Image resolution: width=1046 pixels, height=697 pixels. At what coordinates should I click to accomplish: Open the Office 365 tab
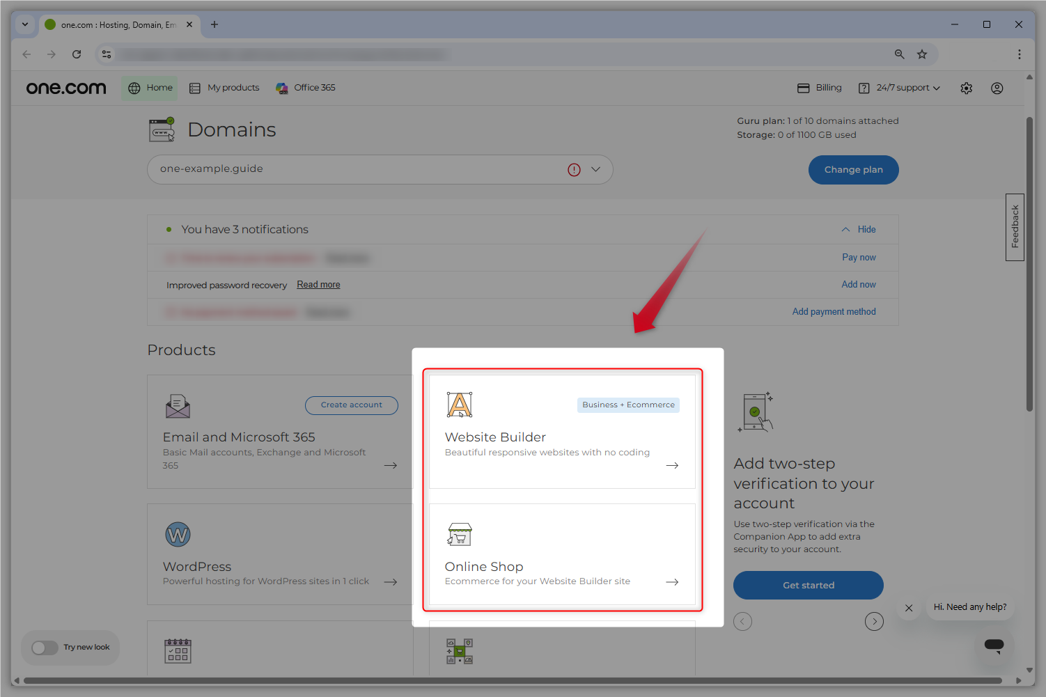[305, 87]
